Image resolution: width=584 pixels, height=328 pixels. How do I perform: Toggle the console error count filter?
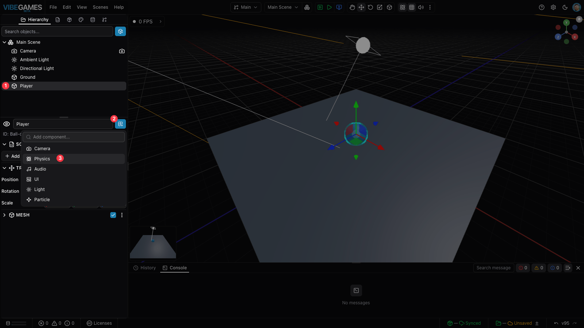(x=523, y=268)
